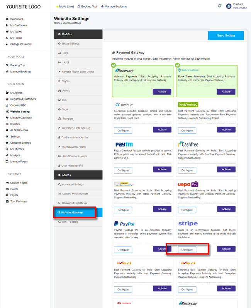The image size is (251, 308).
Task: Configure the PayPal gateway
Action: click(123, 250)
